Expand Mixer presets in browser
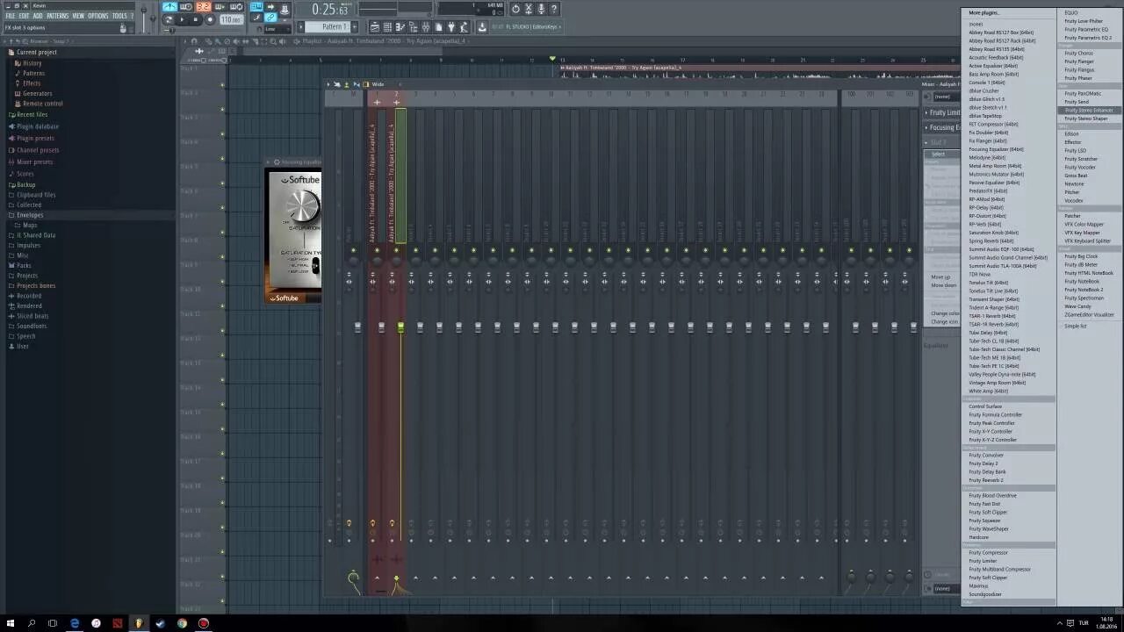 coord(34,162)
